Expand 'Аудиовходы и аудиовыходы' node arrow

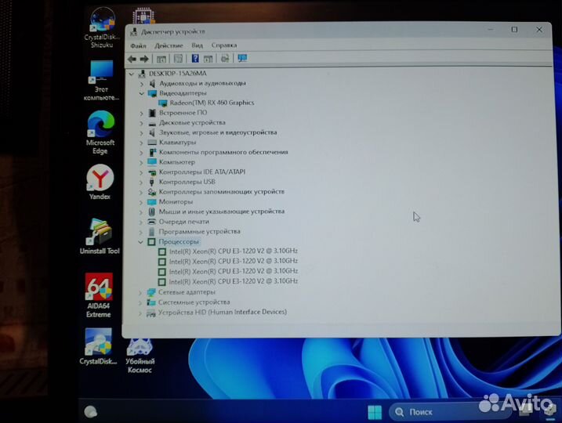[142, 84]
